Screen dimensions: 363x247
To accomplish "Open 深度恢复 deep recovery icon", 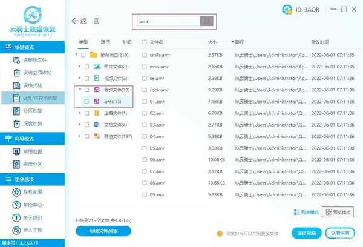I will point(16,123).
